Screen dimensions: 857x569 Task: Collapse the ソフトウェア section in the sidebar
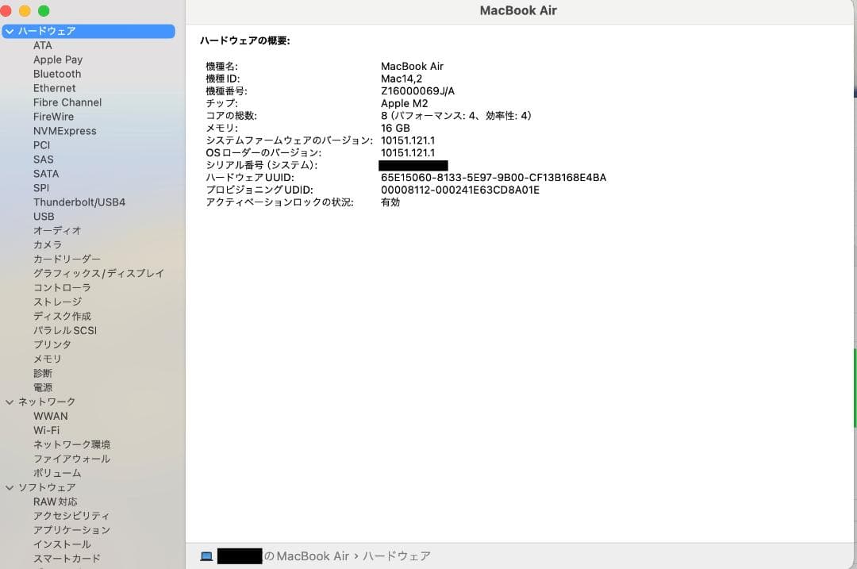pos(9,486)
